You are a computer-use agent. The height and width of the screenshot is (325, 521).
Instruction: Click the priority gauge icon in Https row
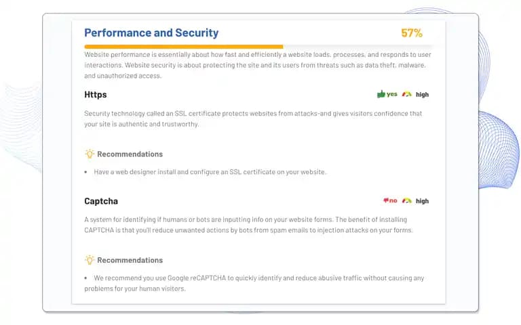click(407, 94)
